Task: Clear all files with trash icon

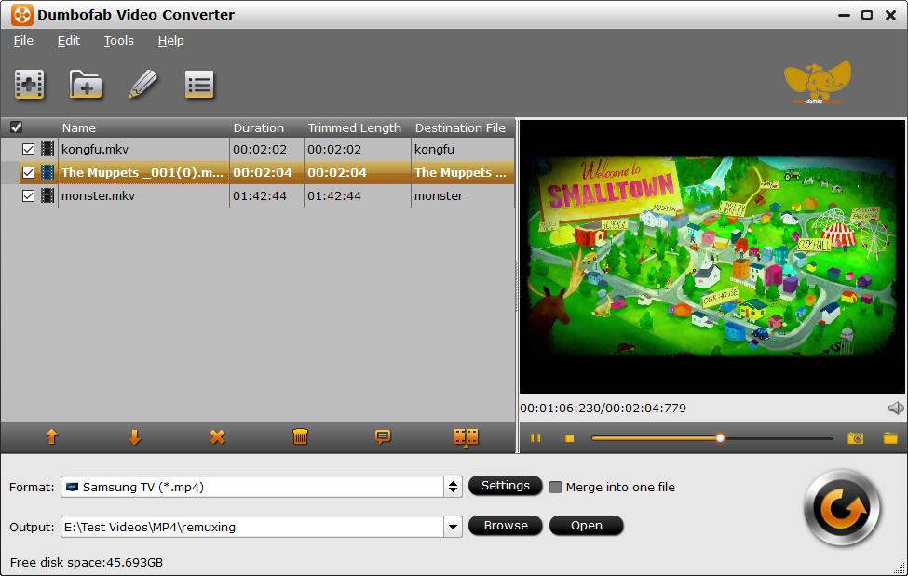Action: 300,437
